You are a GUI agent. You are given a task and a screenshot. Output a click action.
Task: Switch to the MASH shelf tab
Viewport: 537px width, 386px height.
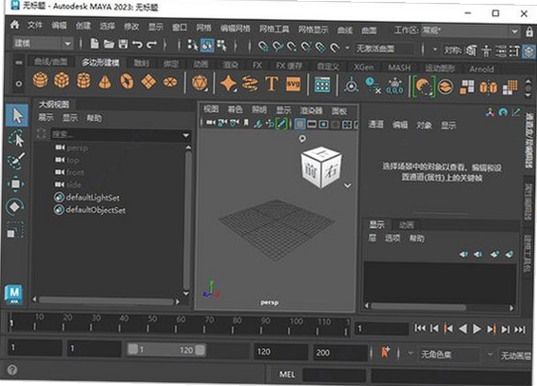pyautogui.click(x=399, y=68)
